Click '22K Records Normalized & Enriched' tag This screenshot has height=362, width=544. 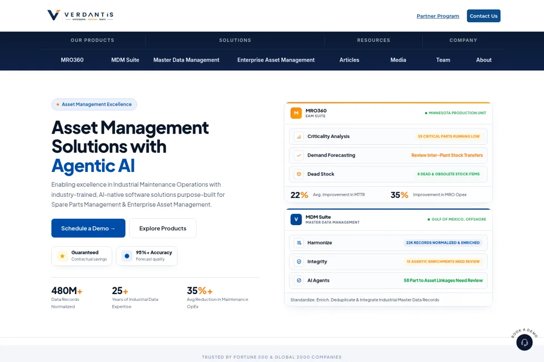click(x=443, y=243)
